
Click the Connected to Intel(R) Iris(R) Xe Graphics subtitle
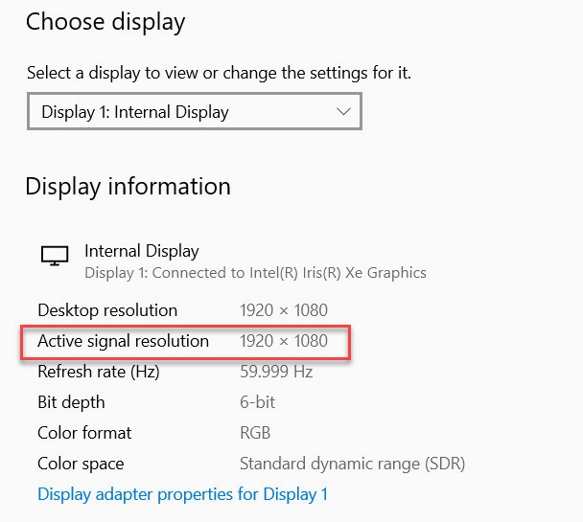pos(255,273)
